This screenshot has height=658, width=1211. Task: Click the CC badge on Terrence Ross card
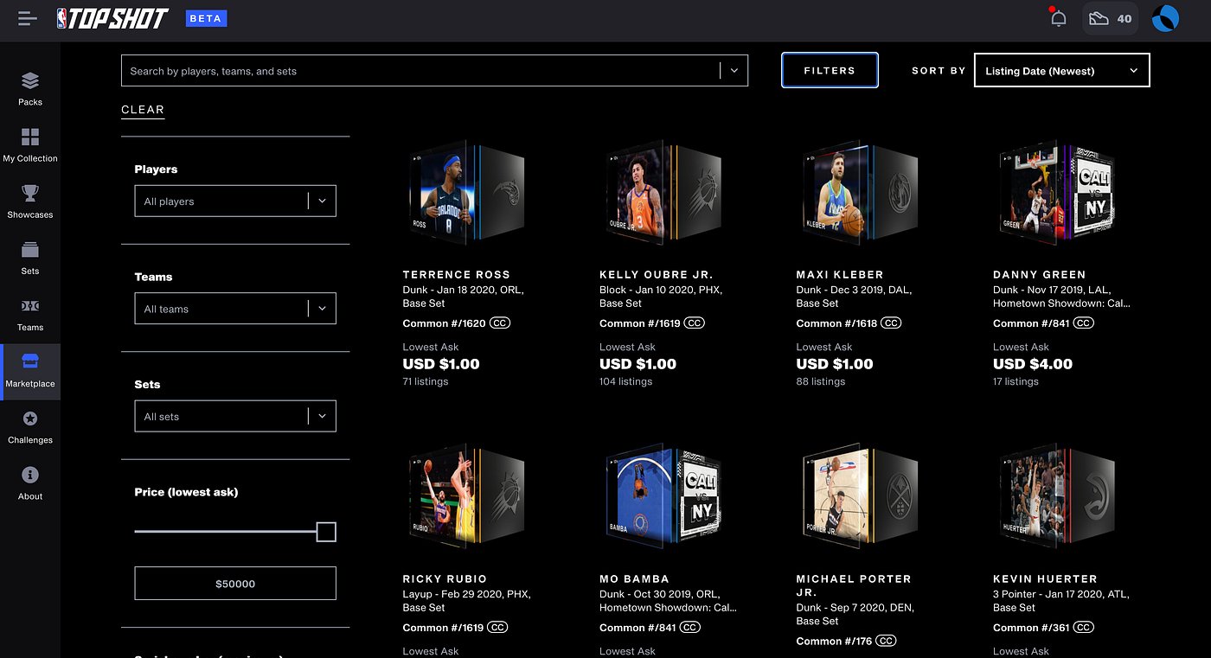499,323
